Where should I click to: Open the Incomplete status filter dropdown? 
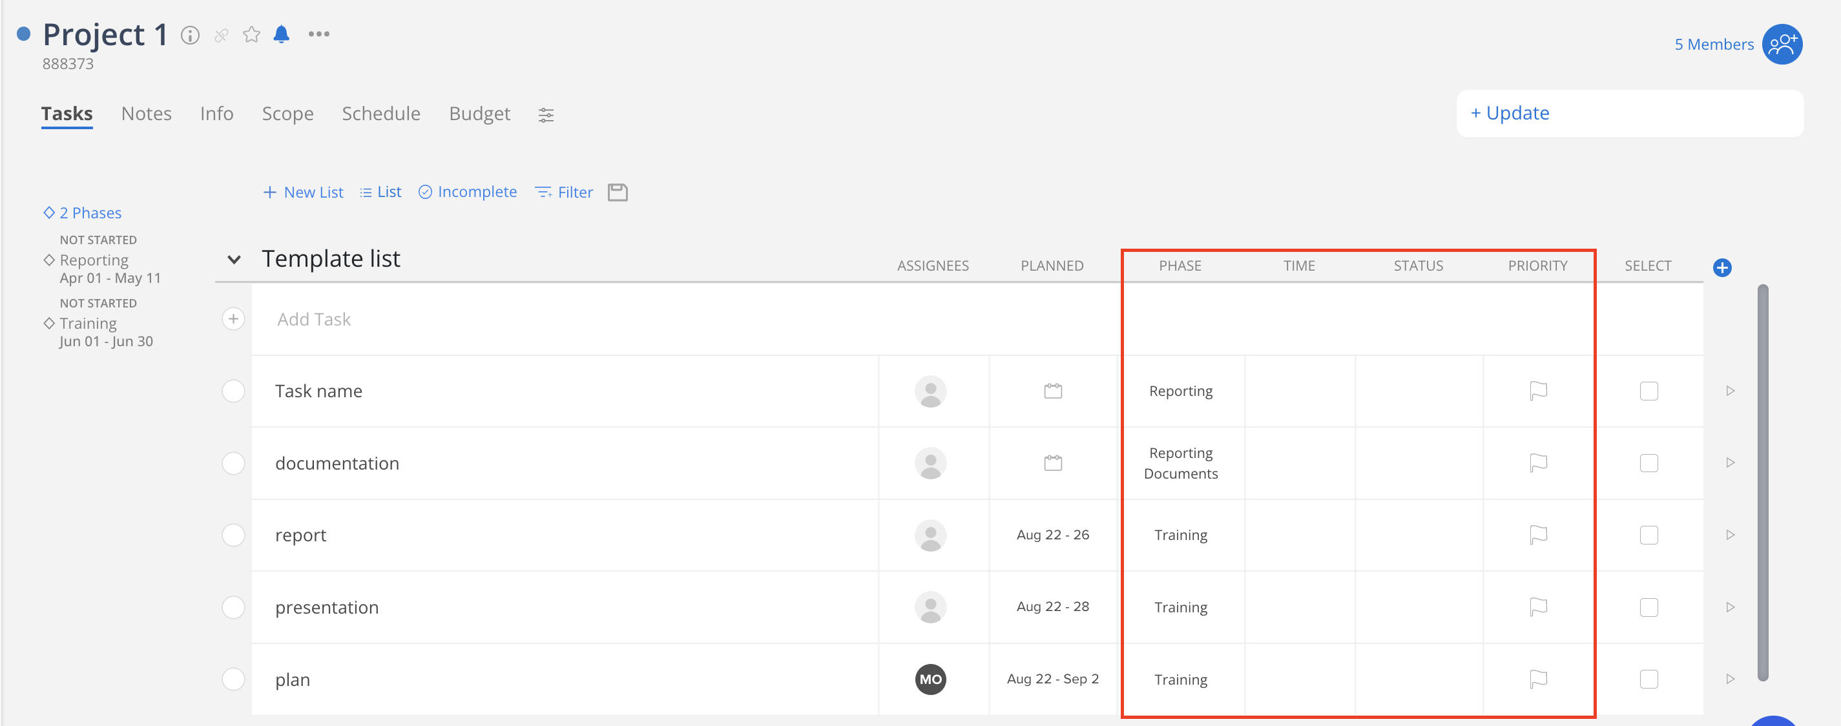(x=468, y=192)
